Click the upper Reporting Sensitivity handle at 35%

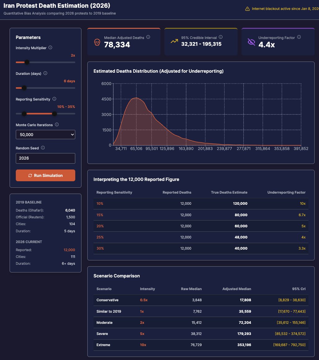pyautogui.click(x=54, y=114)
